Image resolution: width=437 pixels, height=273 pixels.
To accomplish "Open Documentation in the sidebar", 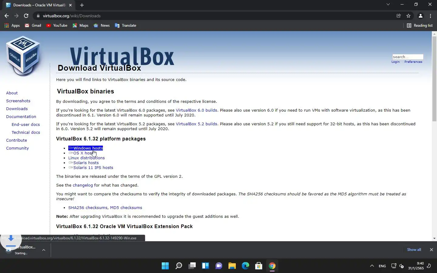I will click(21, 116).
